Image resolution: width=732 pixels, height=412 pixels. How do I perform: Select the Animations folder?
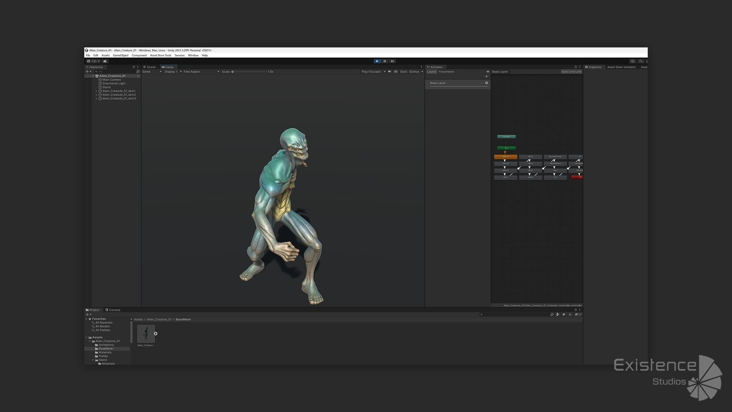click(104, 345)
